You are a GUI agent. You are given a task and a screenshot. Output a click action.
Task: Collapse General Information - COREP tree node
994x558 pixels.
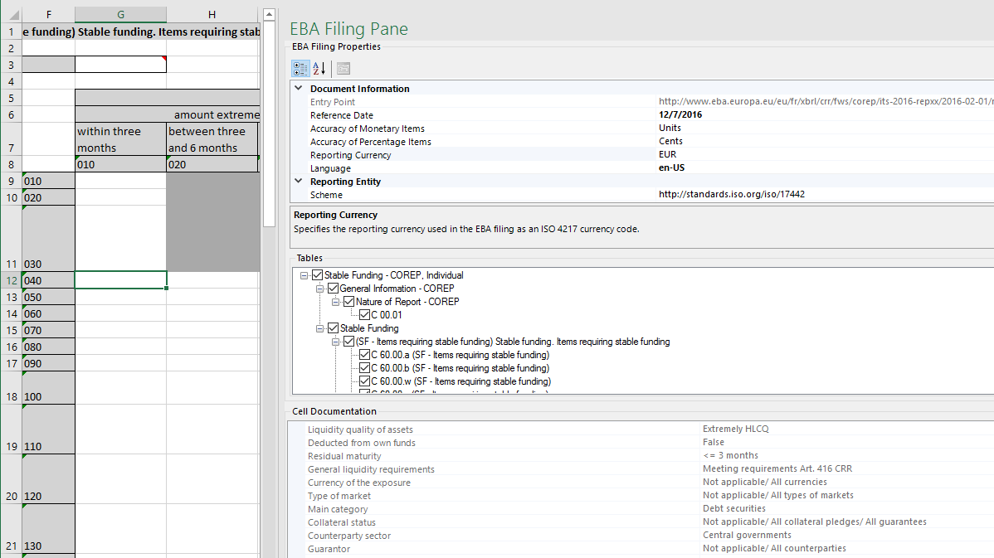coord(320,289)
